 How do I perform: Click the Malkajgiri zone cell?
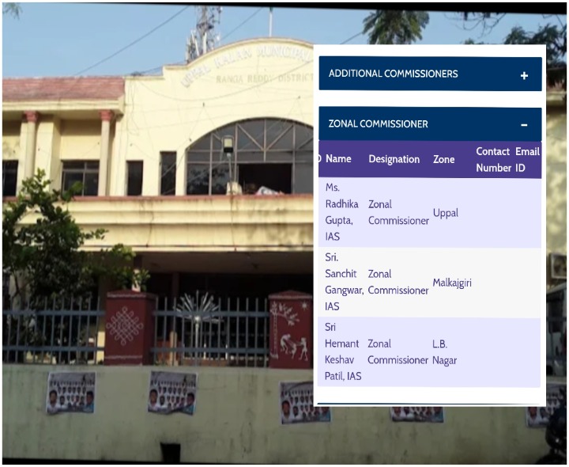pyautogui.click(x=451, y=283)
